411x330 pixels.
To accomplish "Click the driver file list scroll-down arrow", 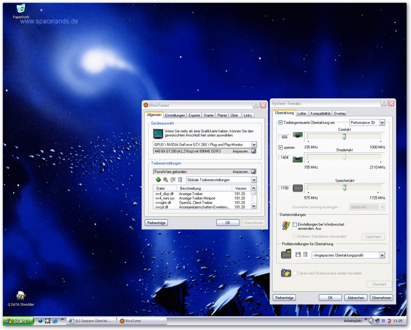I will (x=254, y=206).
